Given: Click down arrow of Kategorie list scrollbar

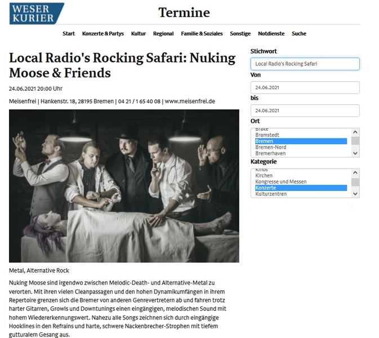Looking at the screenshot, I should click(x=355, y=194).
